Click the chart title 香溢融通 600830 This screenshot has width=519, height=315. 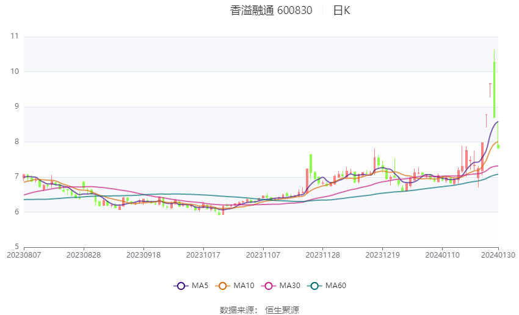271,10
